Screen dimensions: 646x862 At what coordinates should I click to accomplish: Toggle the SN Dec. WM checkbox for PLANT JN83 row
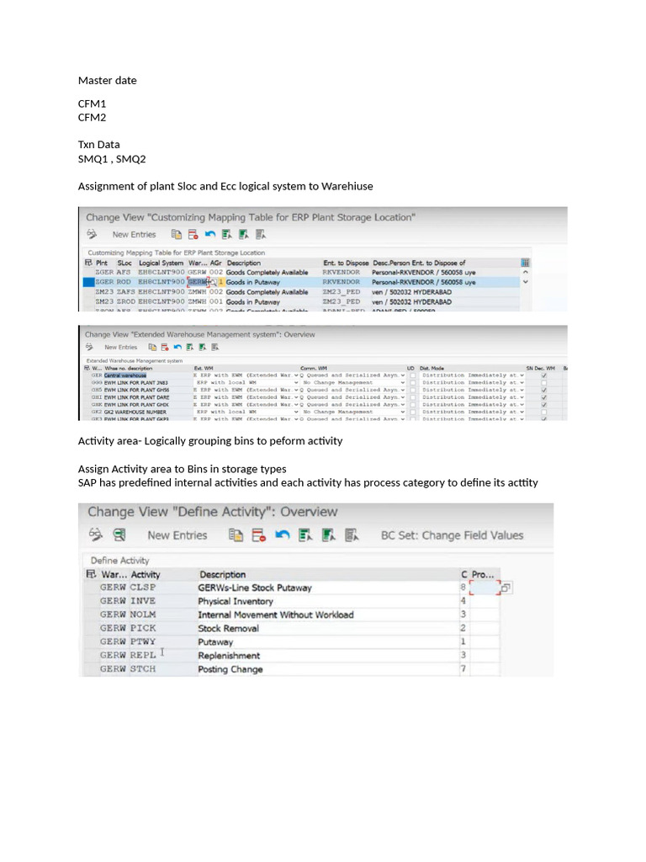pyautogui.click(x=544, y=382)
